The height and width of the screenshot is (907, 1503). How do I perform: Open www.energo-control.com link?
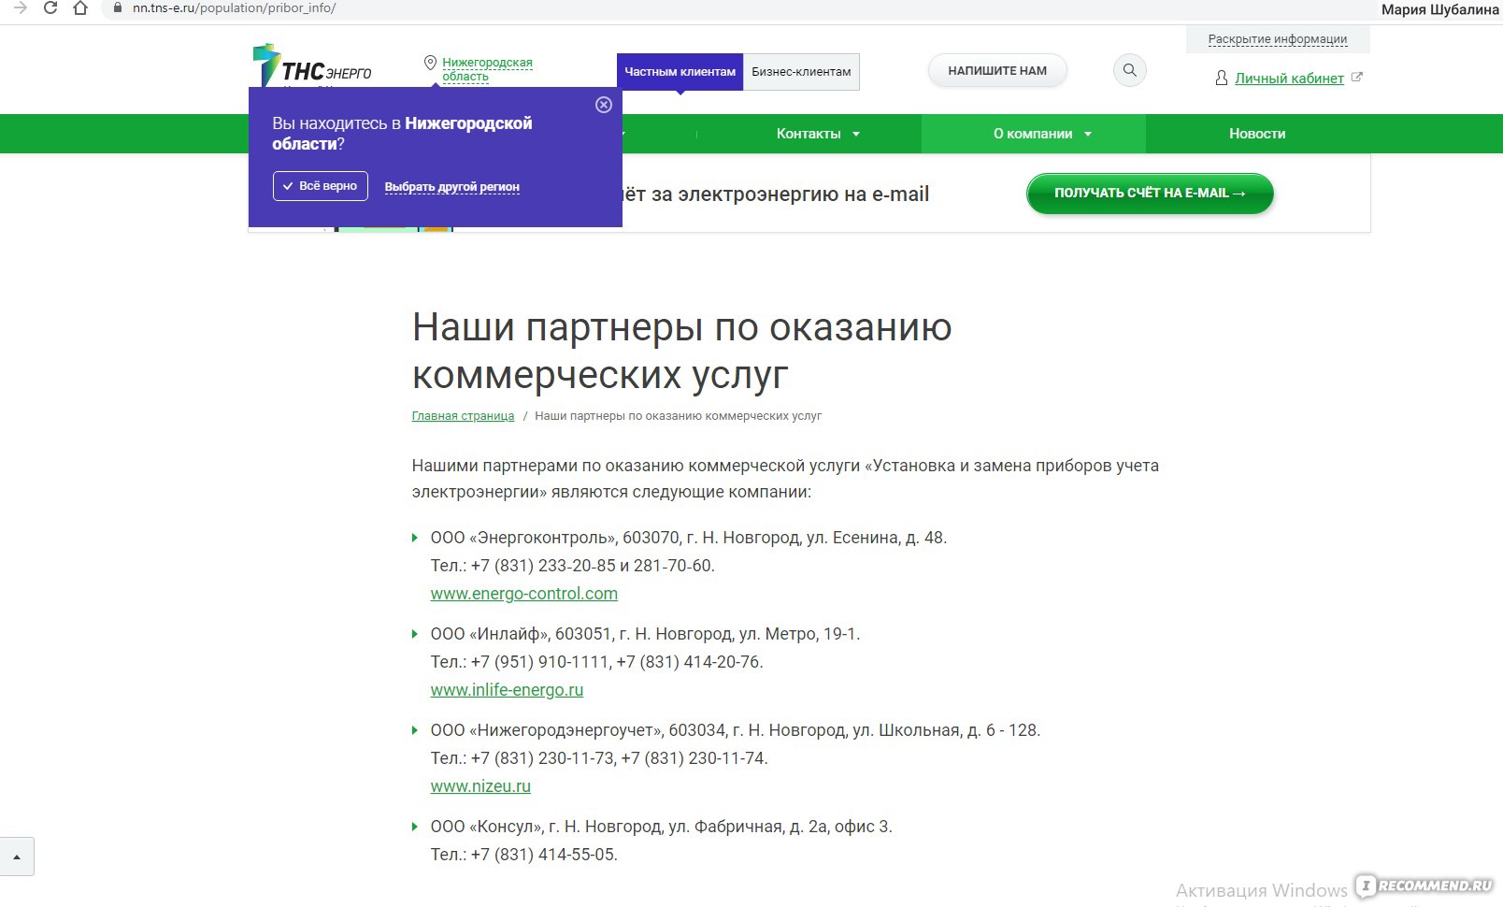click(523, 594)
